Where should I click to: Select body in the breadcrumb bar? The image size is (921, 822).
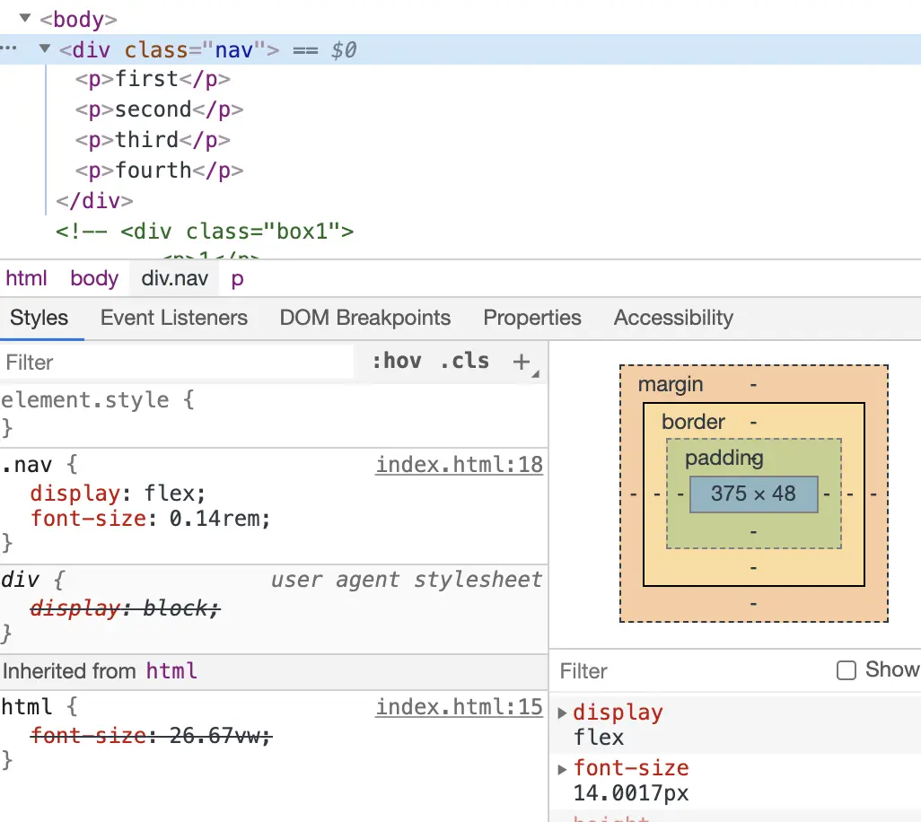[94, 278]
